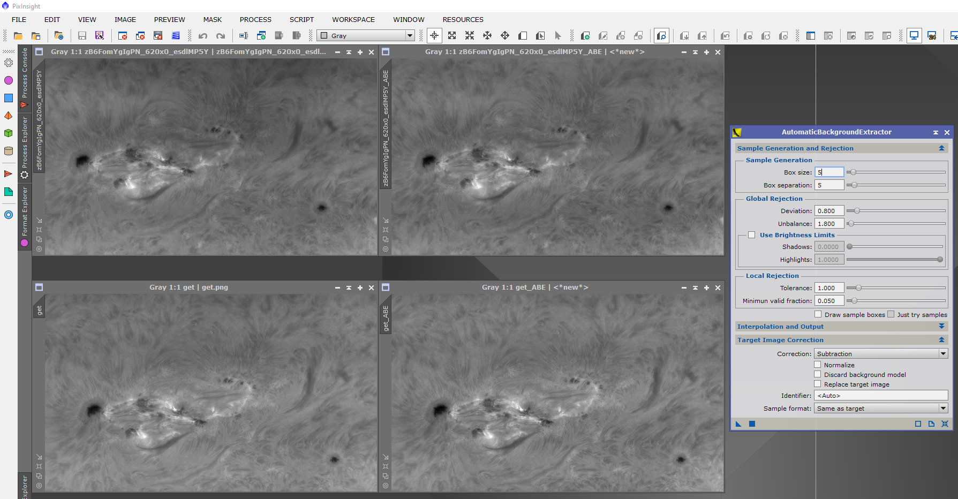Check the Draw sample boxes option
958x499 pixels.
pos(818,314)
